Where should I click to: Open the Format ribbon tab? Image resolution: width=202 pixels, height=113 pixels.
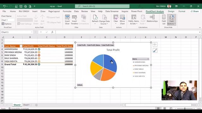tap(182, 11)
